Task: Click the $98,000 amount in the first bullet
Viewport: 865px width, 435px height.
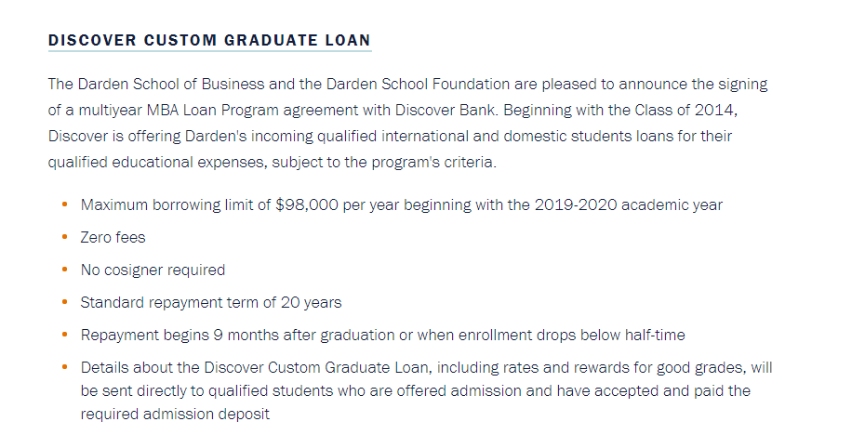Action: point(307,204)
